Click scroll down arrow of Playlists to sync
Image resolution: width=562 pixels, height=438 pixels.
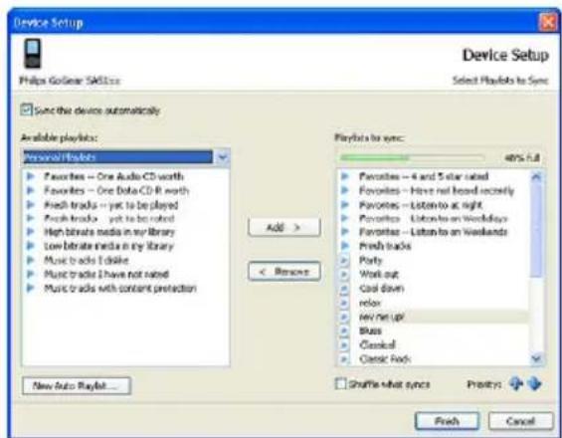pos(536,358)
